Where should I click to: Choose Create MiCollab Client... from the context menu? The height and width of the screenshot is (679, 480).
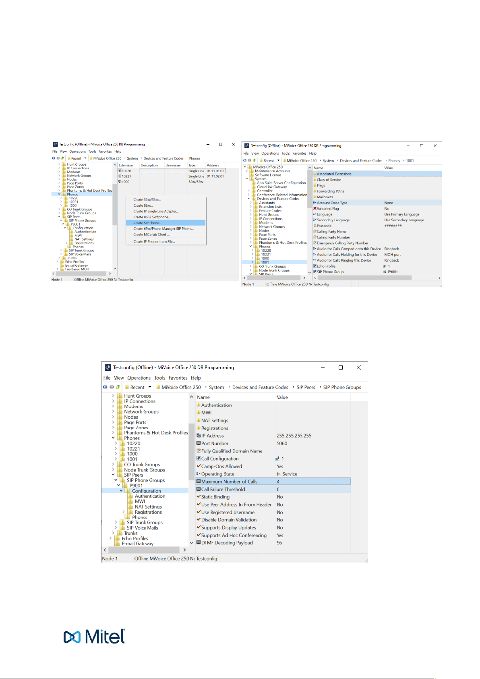point(166,235)
